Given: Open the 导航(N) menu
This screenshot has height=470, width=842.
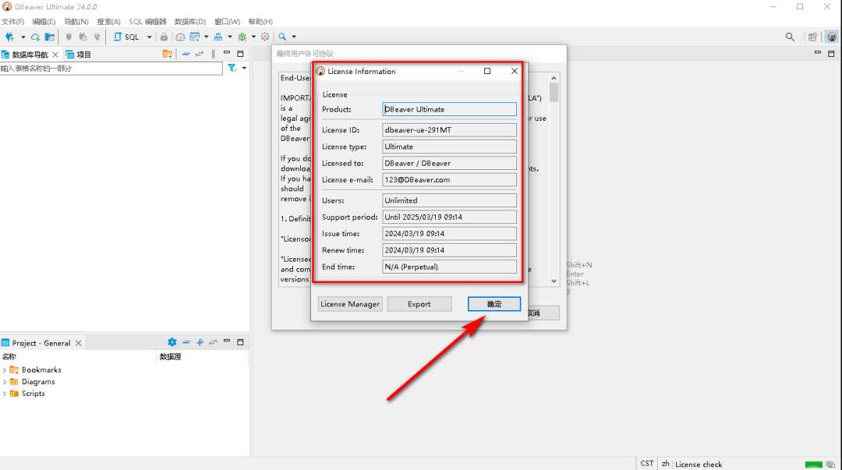Looking at the screenshot, I should (76, 22).
